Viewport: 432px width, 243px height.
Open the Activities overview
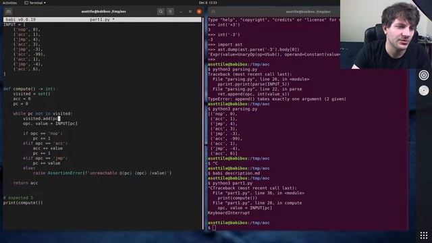(x=9, y=3)
